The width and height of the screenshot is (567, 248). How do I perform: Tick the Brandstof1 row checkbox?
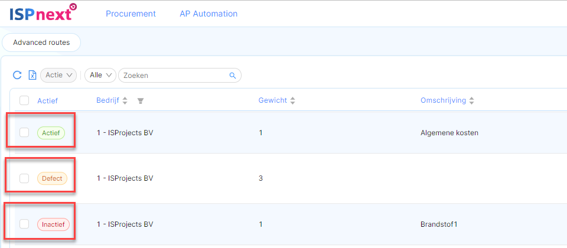(24, 224)
